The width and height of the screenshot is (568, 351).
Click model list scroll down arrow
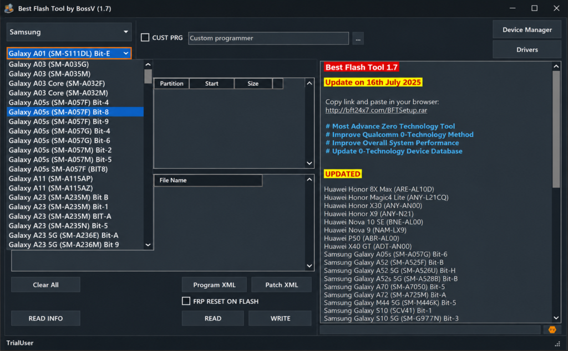click(x=148, y=245)
